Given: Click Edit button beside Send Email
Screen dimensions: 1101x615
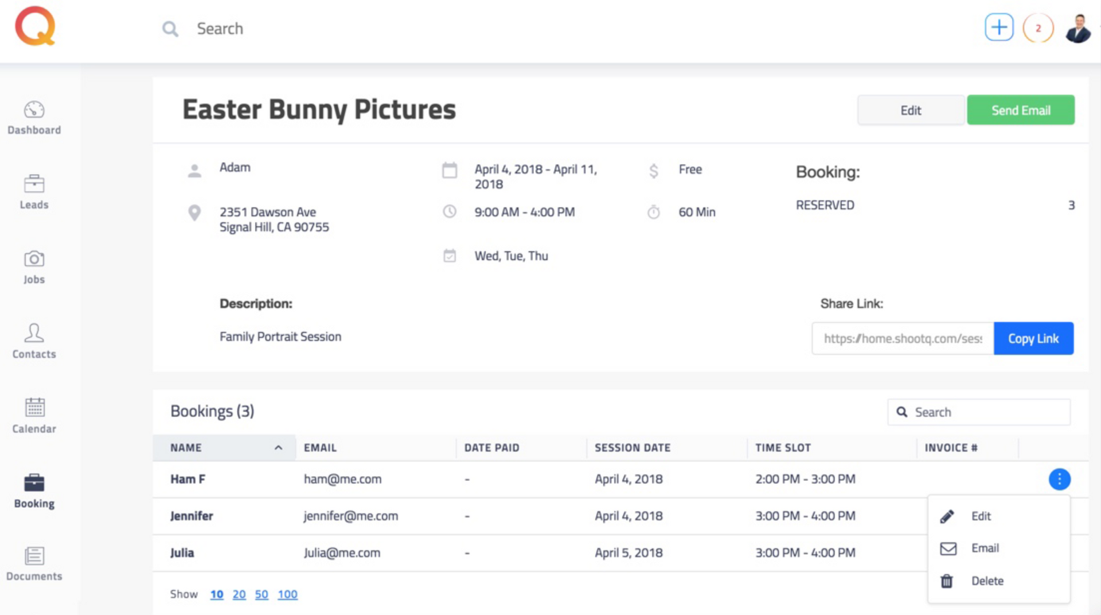Looking at the screenshot, I should point(911,110).
